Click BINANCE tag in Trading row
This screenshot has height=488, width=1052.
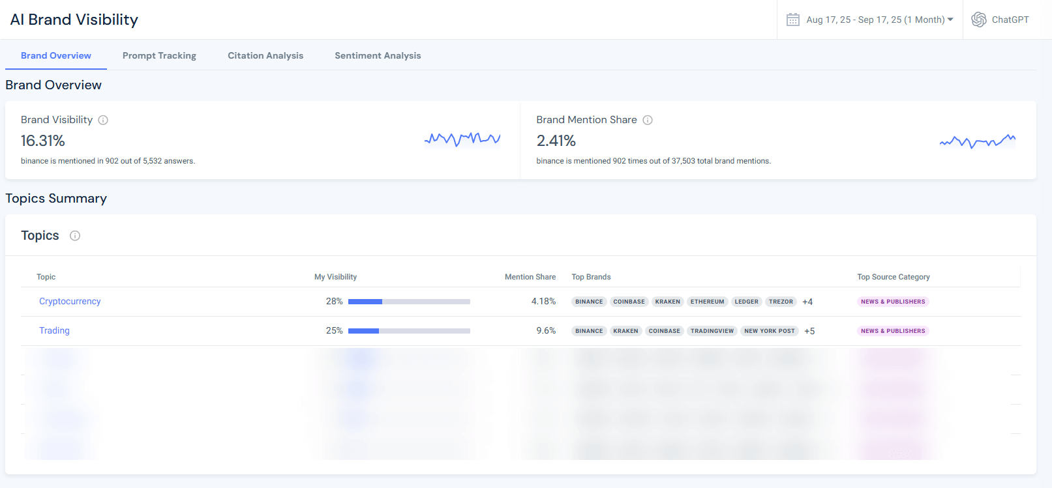pyautogui.click(x=589, y=331)
